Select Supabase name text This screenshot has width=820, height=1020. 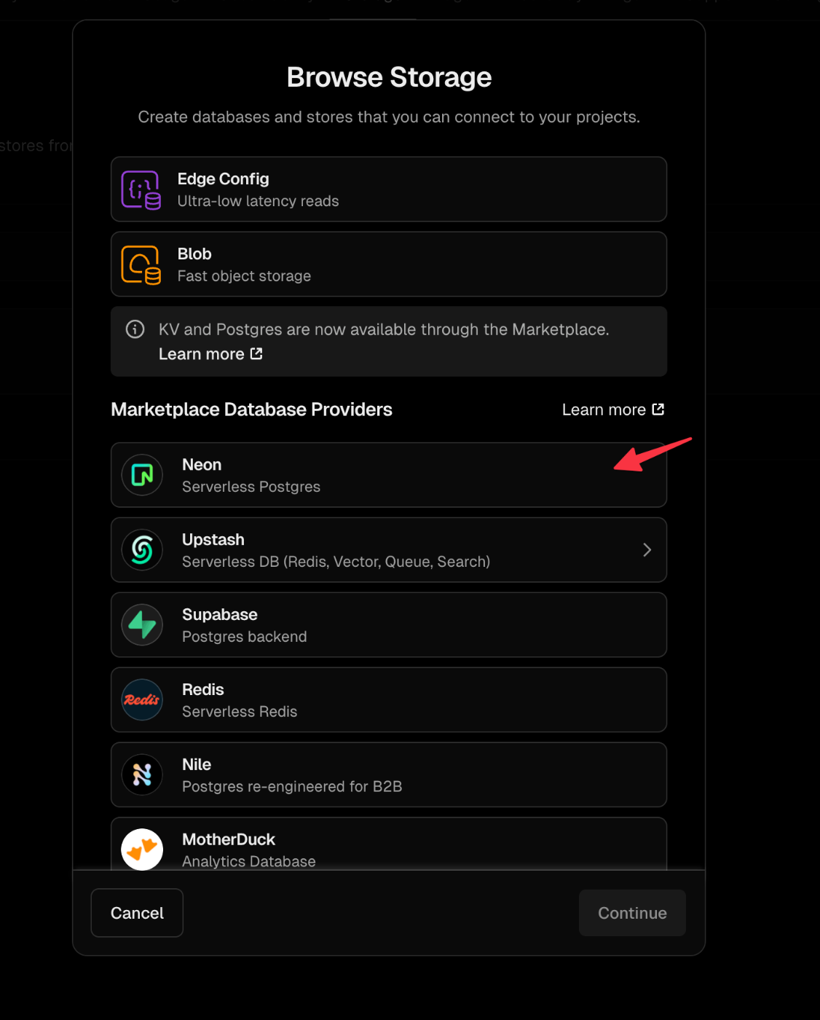(220, 615)
